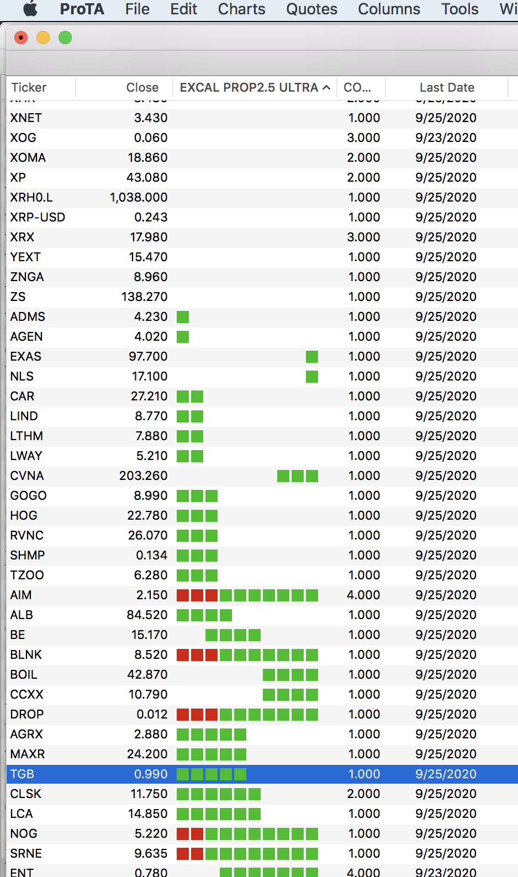518x877 pixels.
Task: Select the XOMA ticker
Action: tap(28, 157)
